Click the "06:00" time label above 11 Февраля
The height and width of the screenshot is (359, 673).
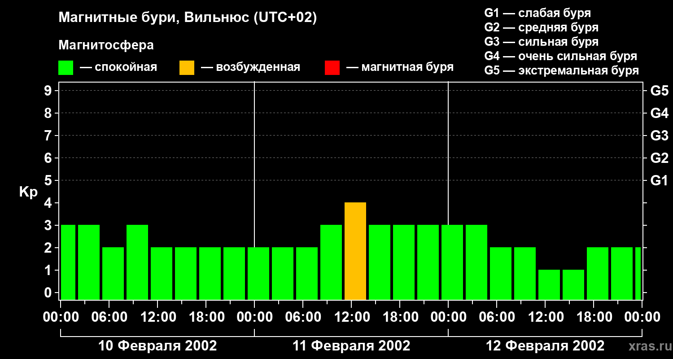click(303, 317)
